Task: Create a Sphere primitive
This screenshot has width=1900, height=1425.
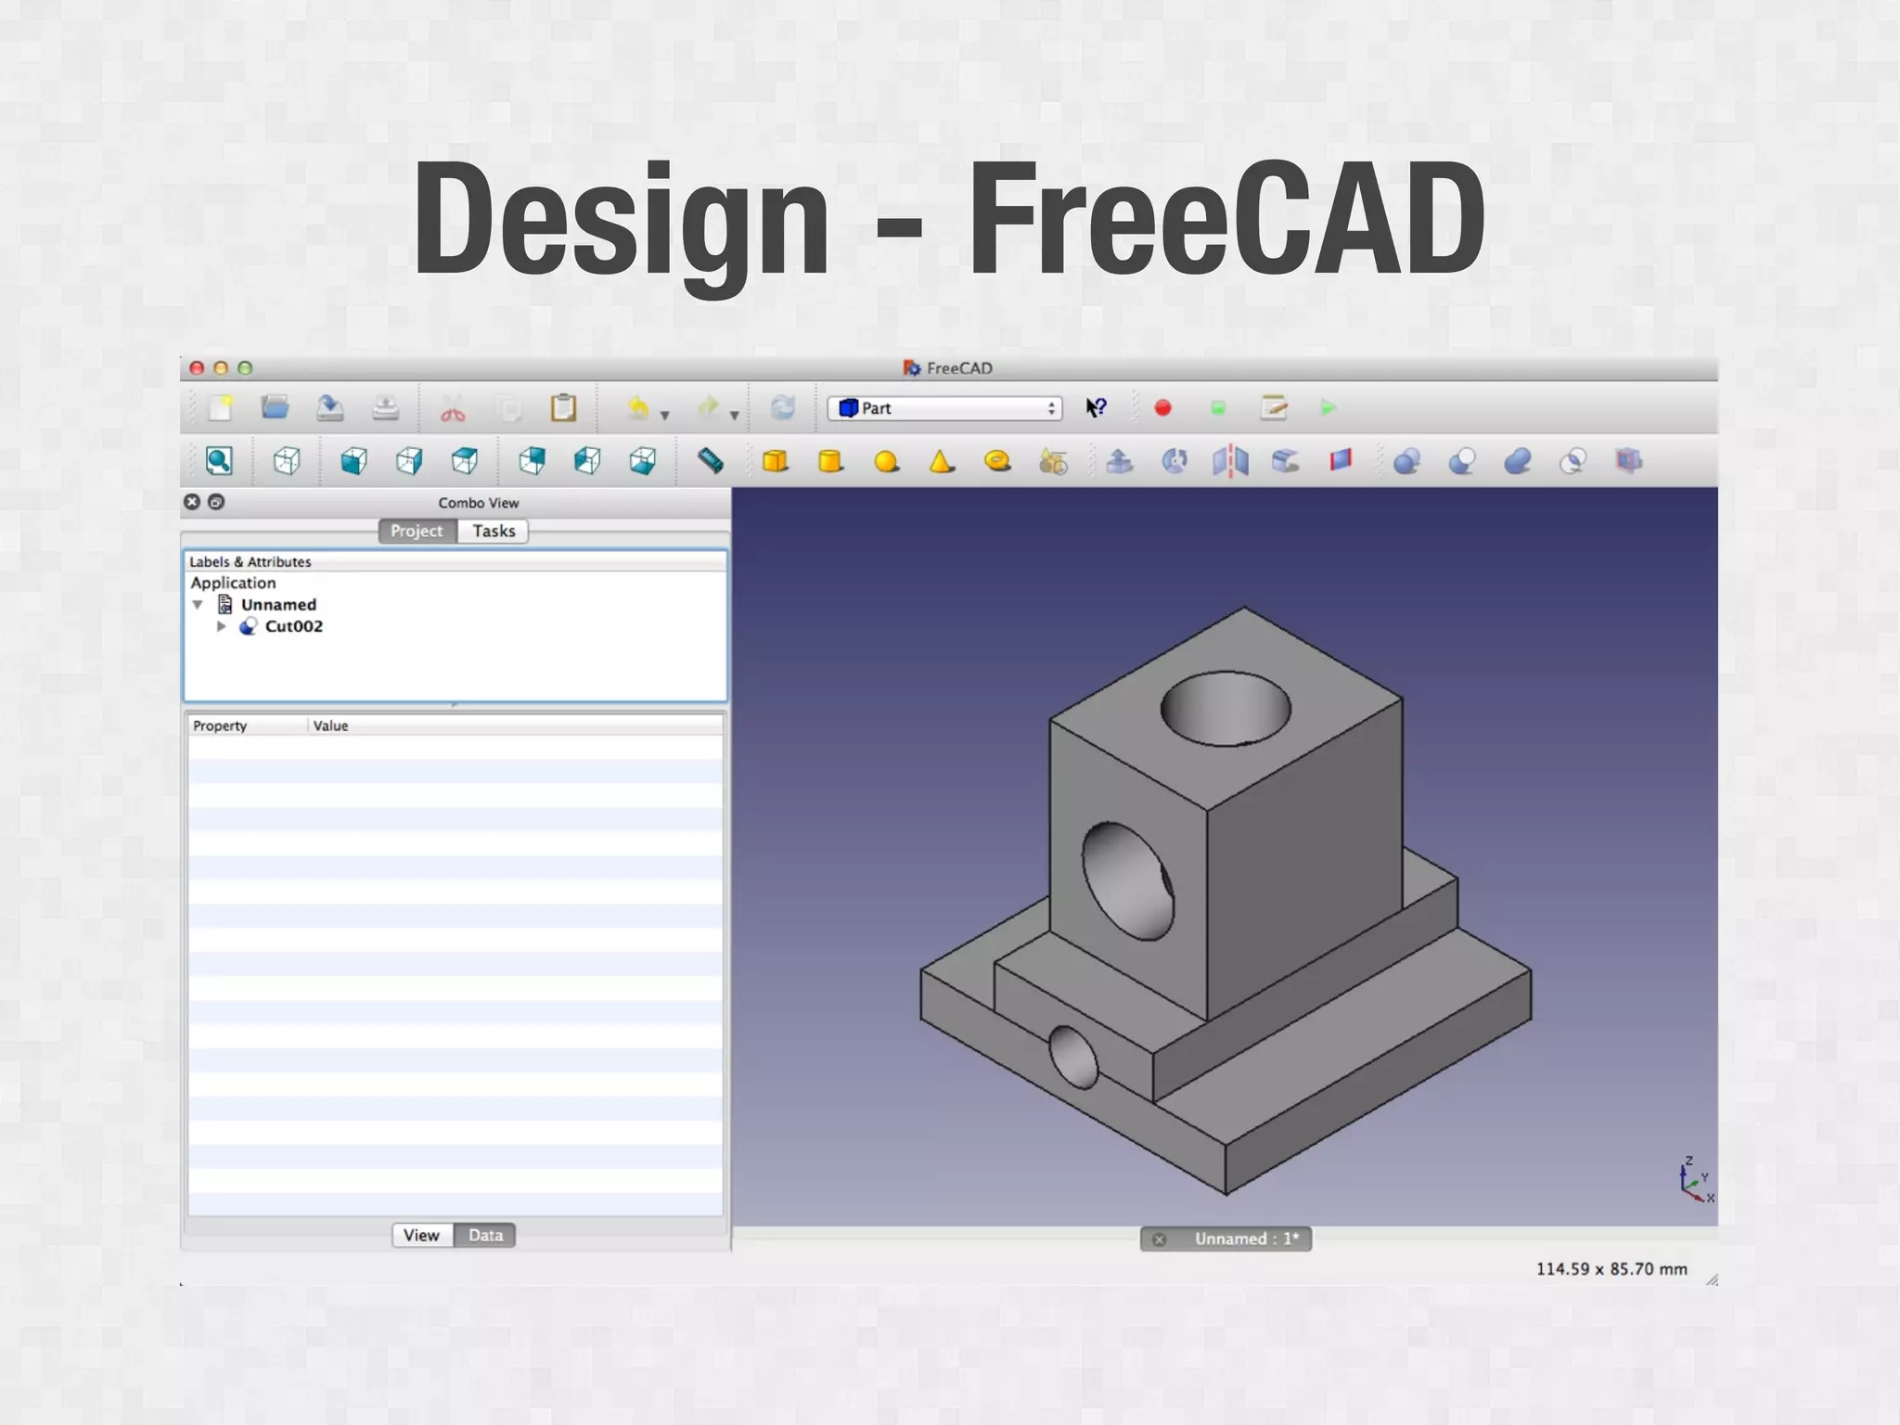Action: [887, 461]
